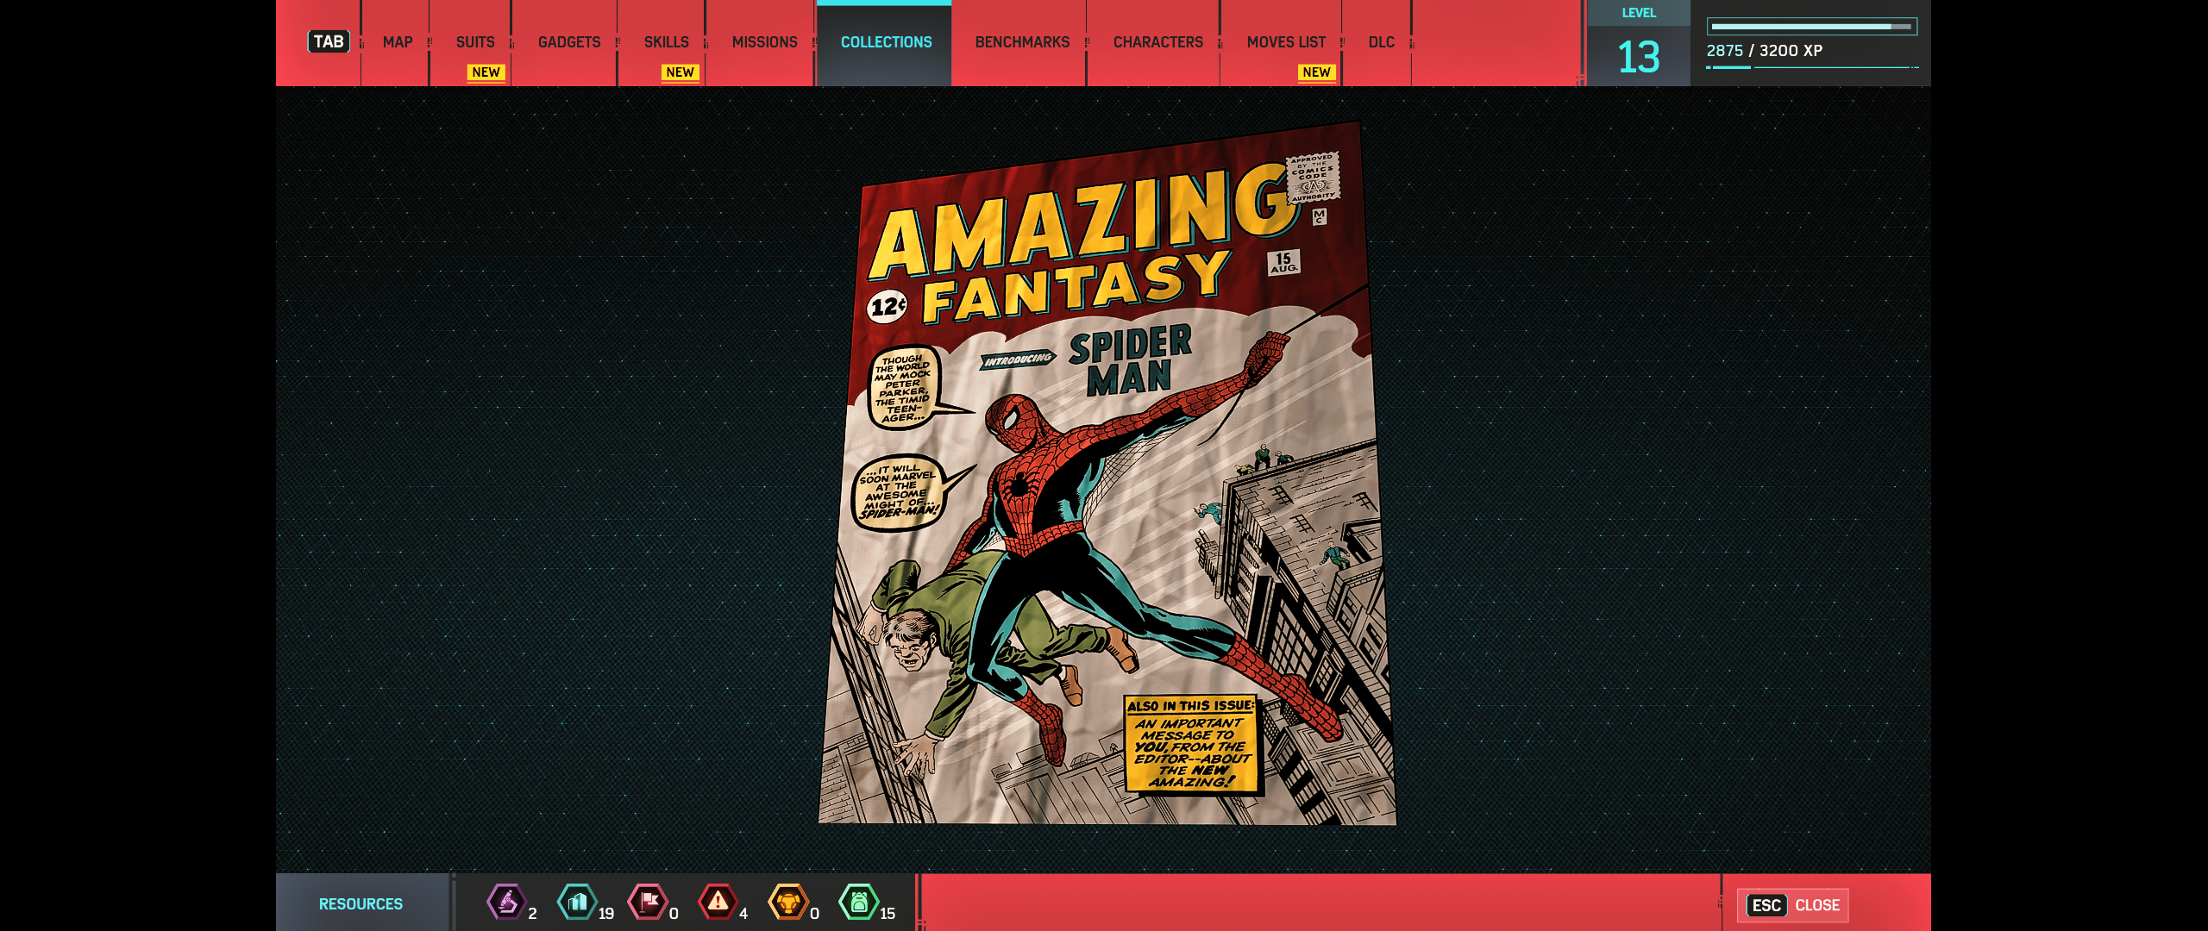
Task: Click the red warning crime token icon
Action: click(x=718, y=903)
